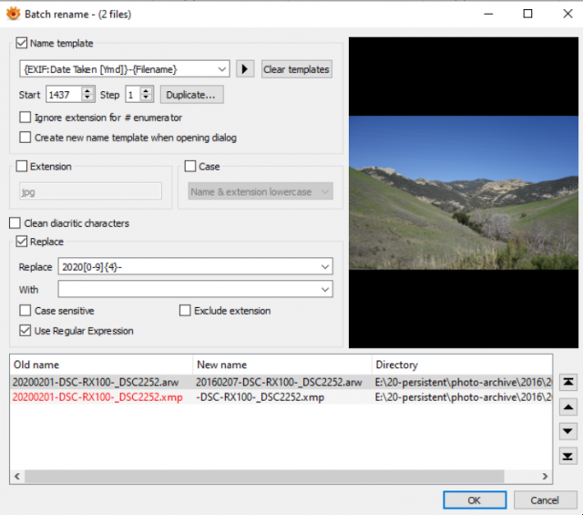This screenshot has width=583, height=515.
Task: Uncheck Use Regular Expression option
Action: [x=25, y=331]
